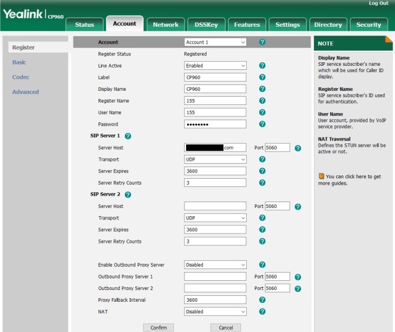
Task: Click help icon beside Enable Outbound Proxy Server
Action: point(262,265)
